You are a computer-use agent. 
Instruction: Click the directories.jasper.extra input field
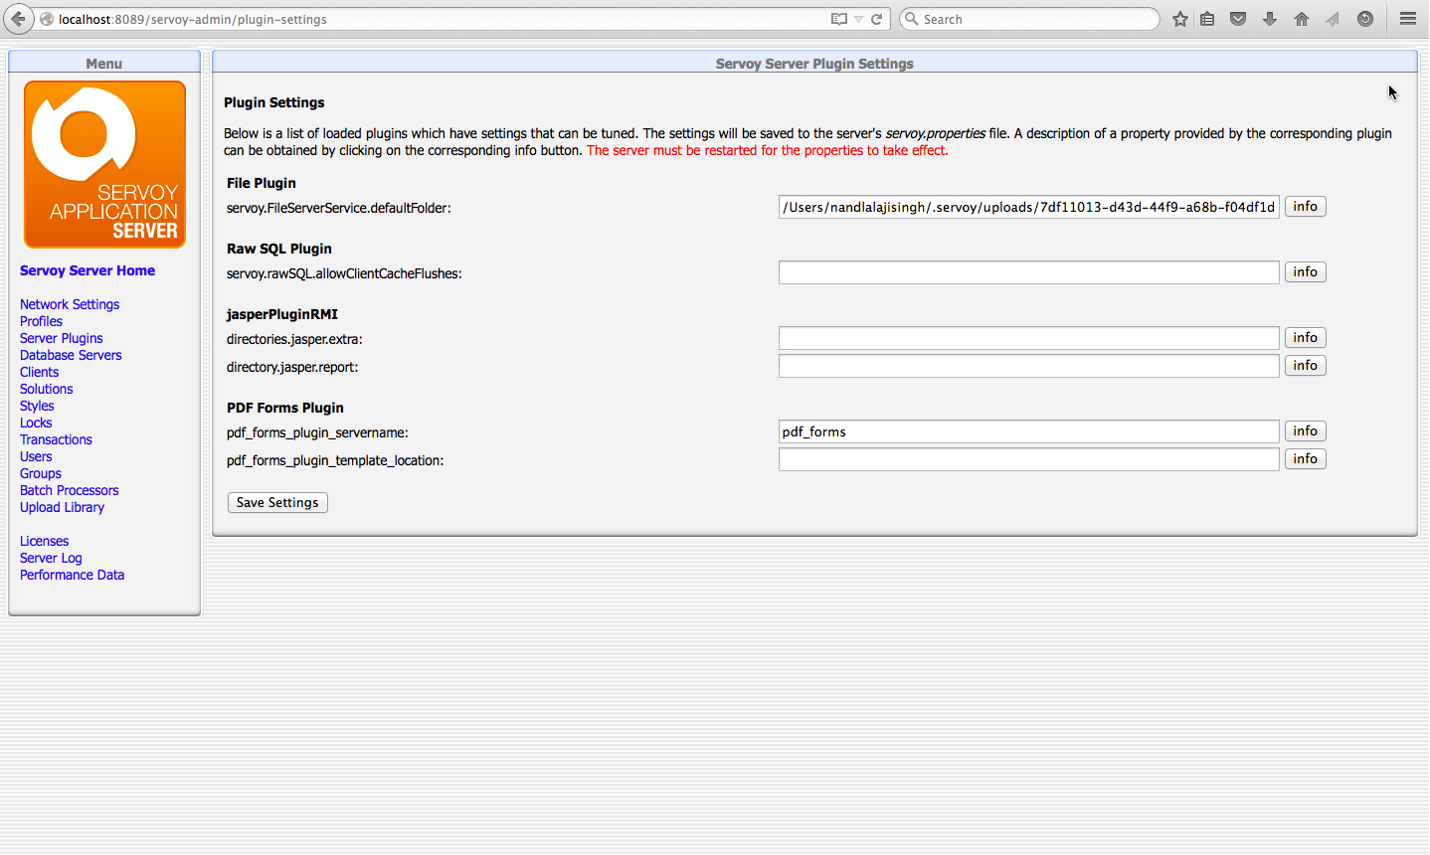point(1029,338)
